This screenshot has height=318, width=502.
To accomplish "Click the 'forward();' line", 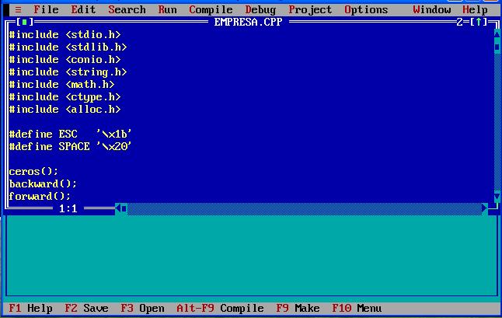I will click(x=40, y=196).
